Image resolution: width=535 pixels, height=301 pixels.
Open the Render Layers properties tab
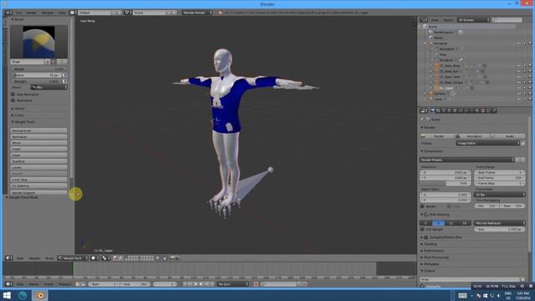438,110
